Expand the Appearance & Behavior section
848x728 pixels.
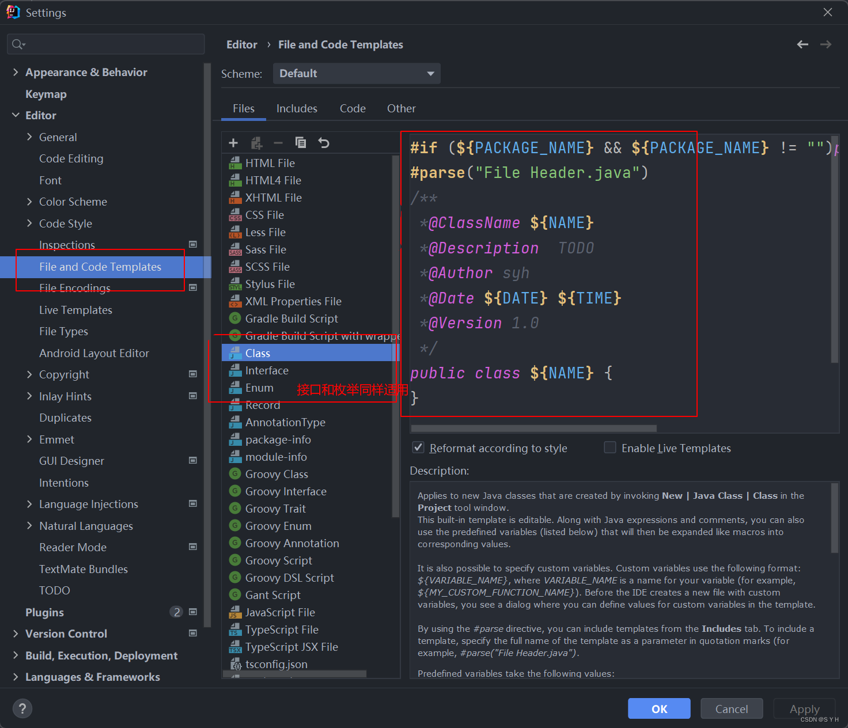[16, 72]
